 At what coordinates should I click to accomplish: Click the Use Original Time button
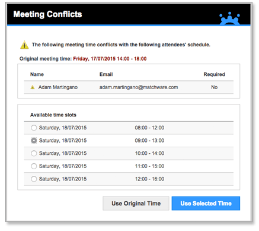coord(136,203)
